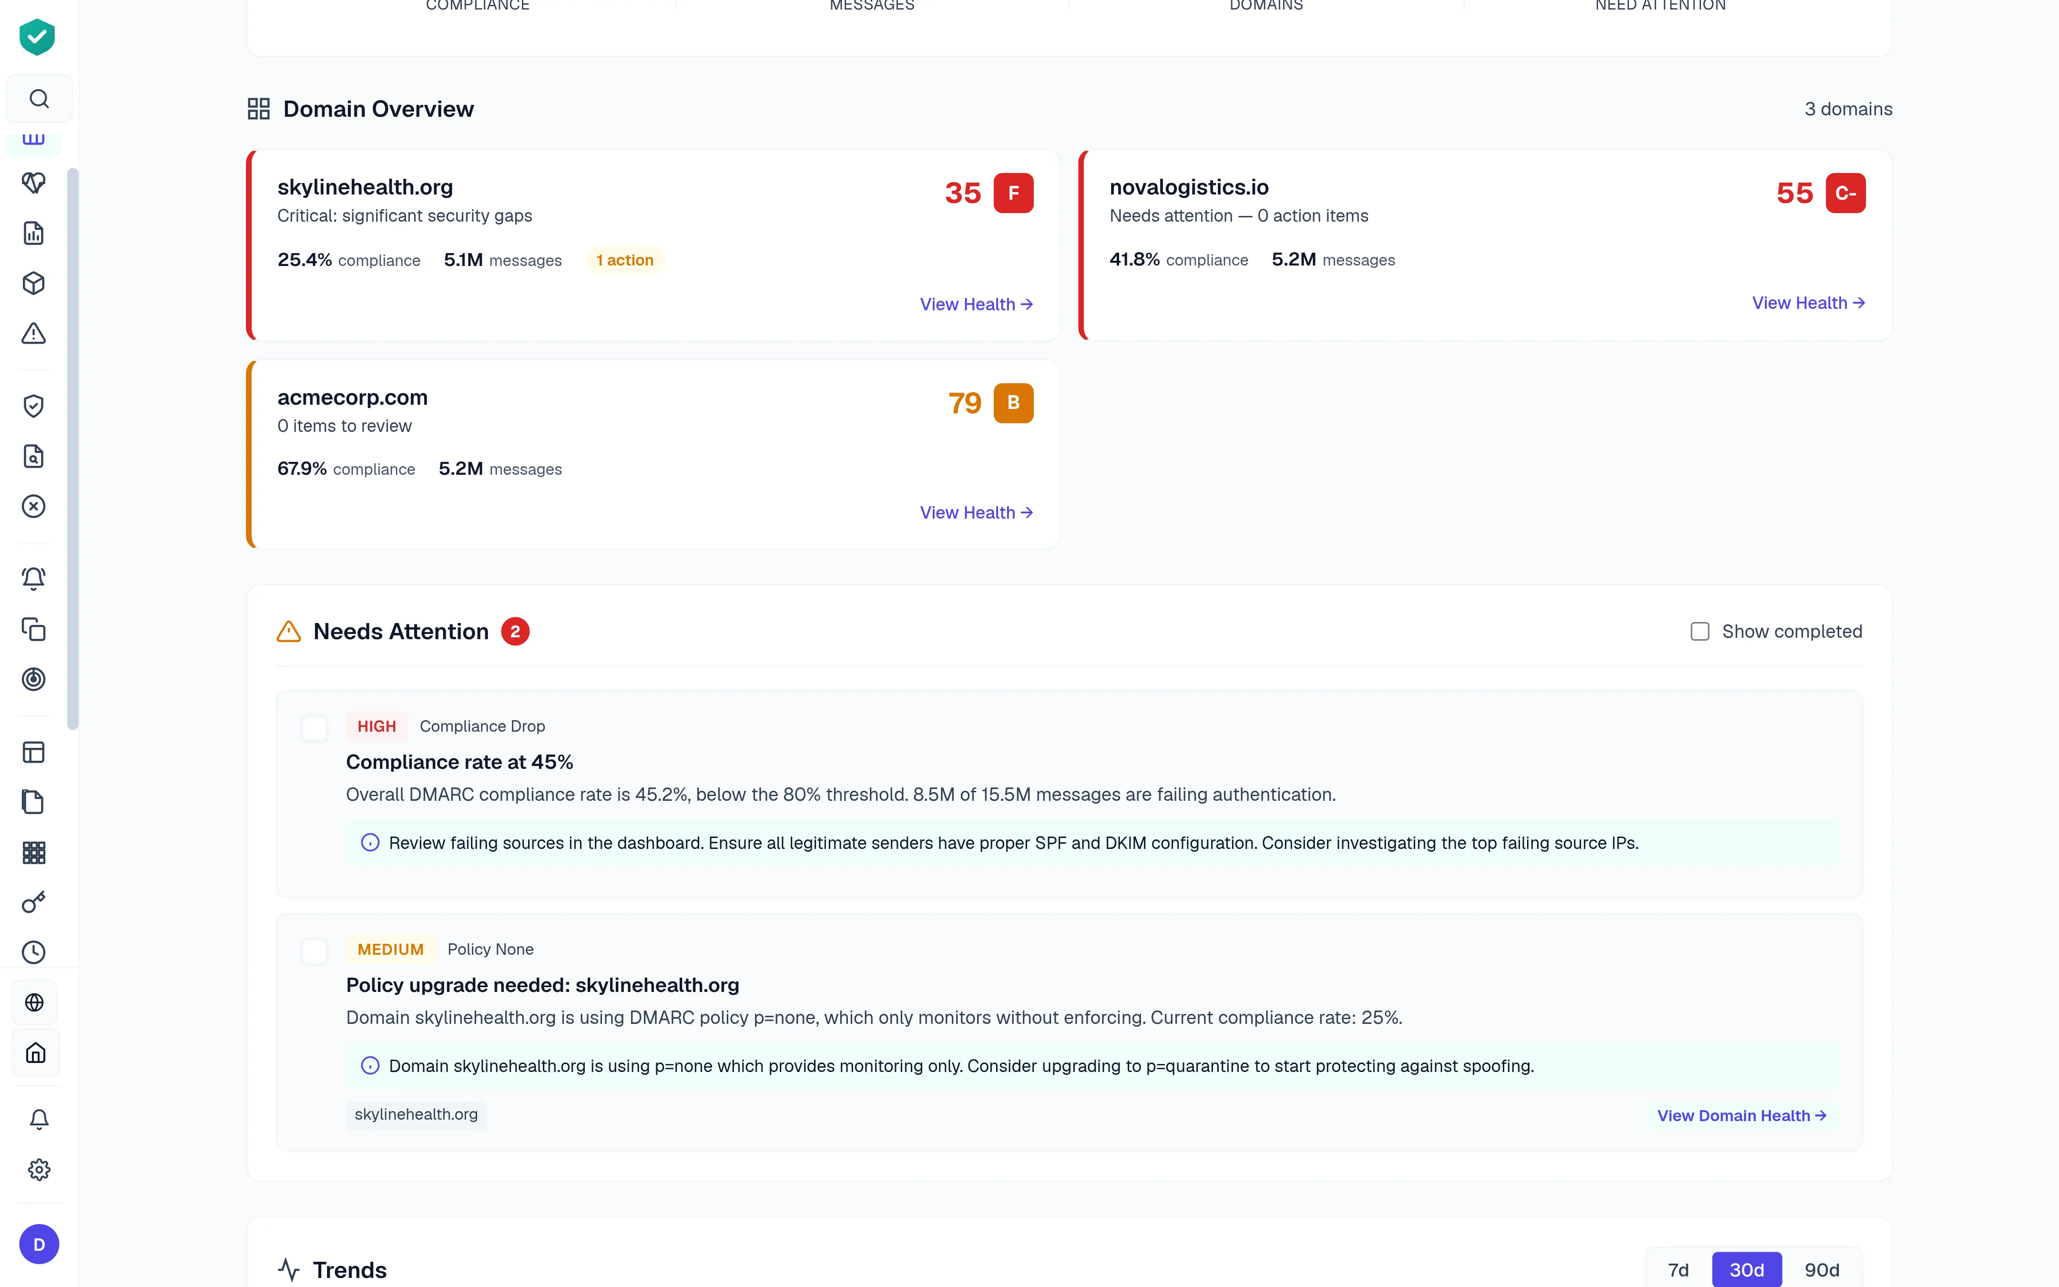Open the bar chart report file icon
This screenshot has height=1287, width=2059.
coord(33,233)
